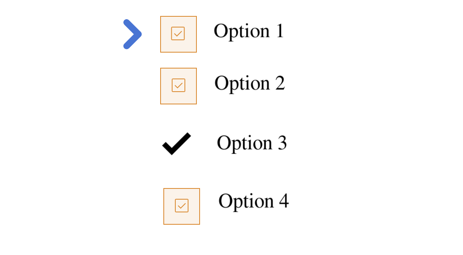The height and width of the screenshot is (255, 463).
Task: Choose the Option 4 text label
Action: coord(253,202)
